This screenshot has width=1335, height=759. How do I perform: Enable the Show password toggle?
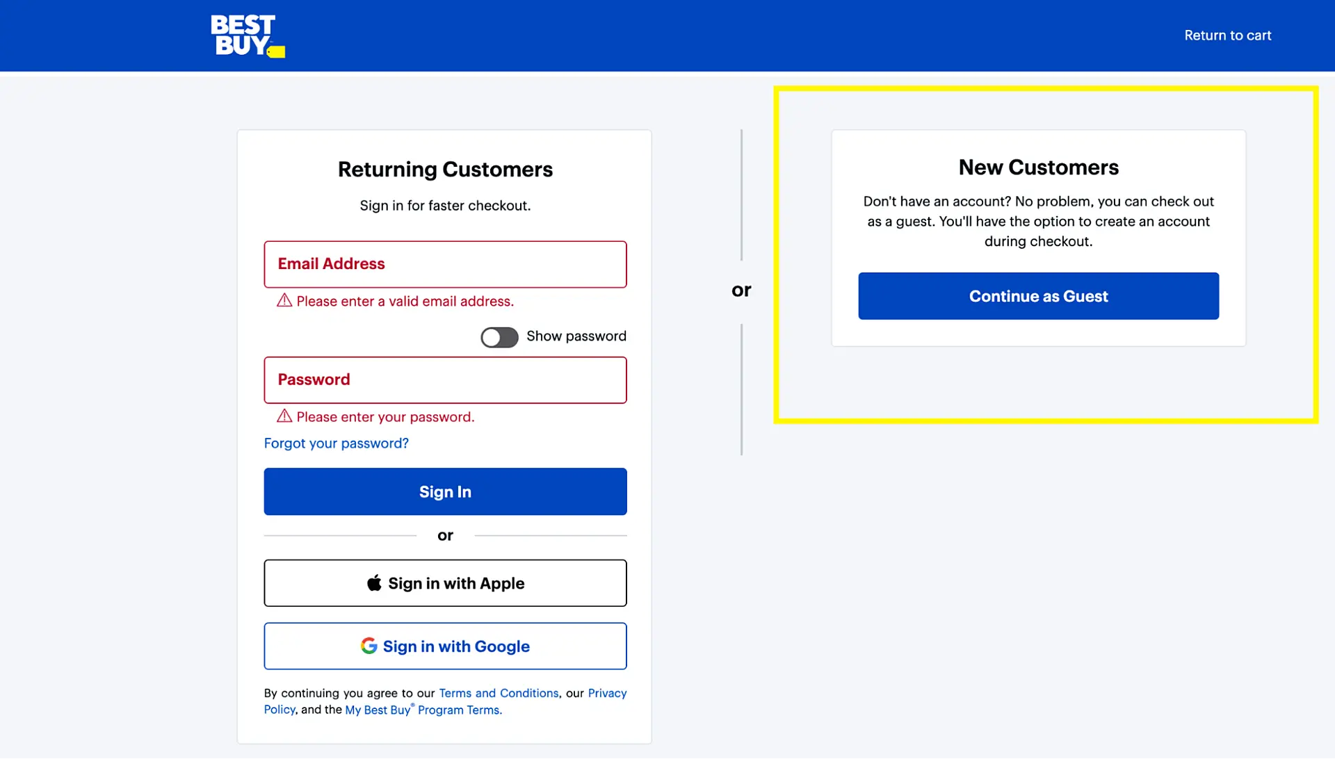(x=499, y=337)
